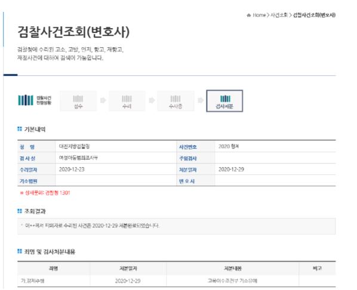
Task: Click the home icon in breadcrumb
Action: pos(248,16)
